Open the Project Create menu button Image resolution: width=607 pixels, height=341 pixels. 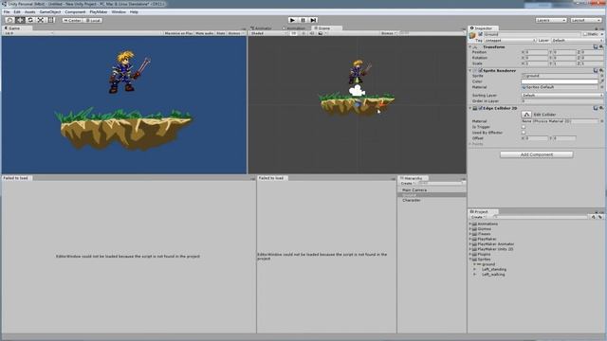point(478,217)
